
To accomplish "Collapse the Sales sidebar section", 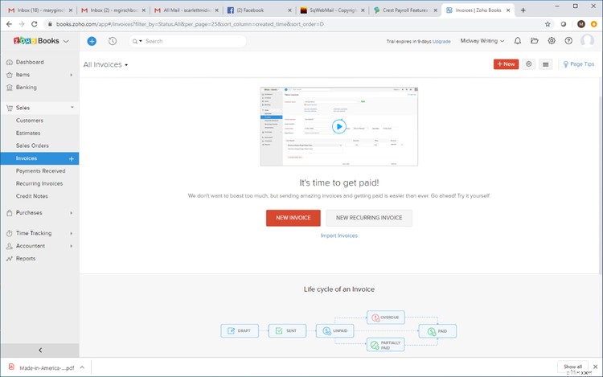I will pyautogui.click(x=72, y=108).
